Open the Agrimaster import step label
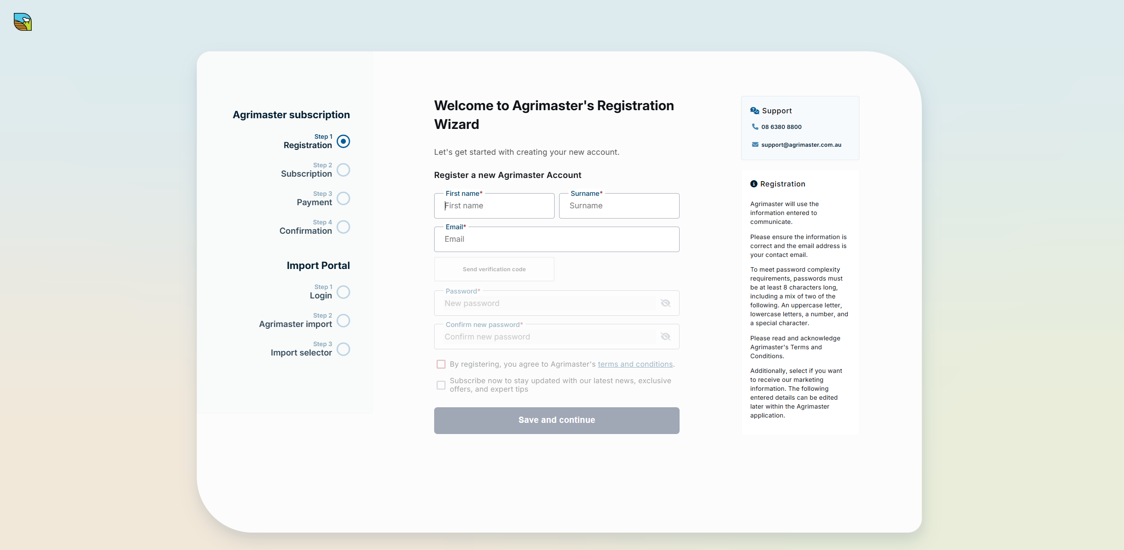Image resolution: width=1124 pixels, height=550 pixels. 295,324
